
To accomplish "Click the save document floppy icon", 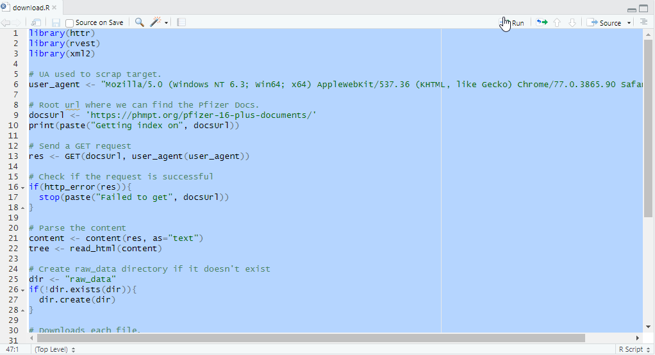I will (56, 22).
